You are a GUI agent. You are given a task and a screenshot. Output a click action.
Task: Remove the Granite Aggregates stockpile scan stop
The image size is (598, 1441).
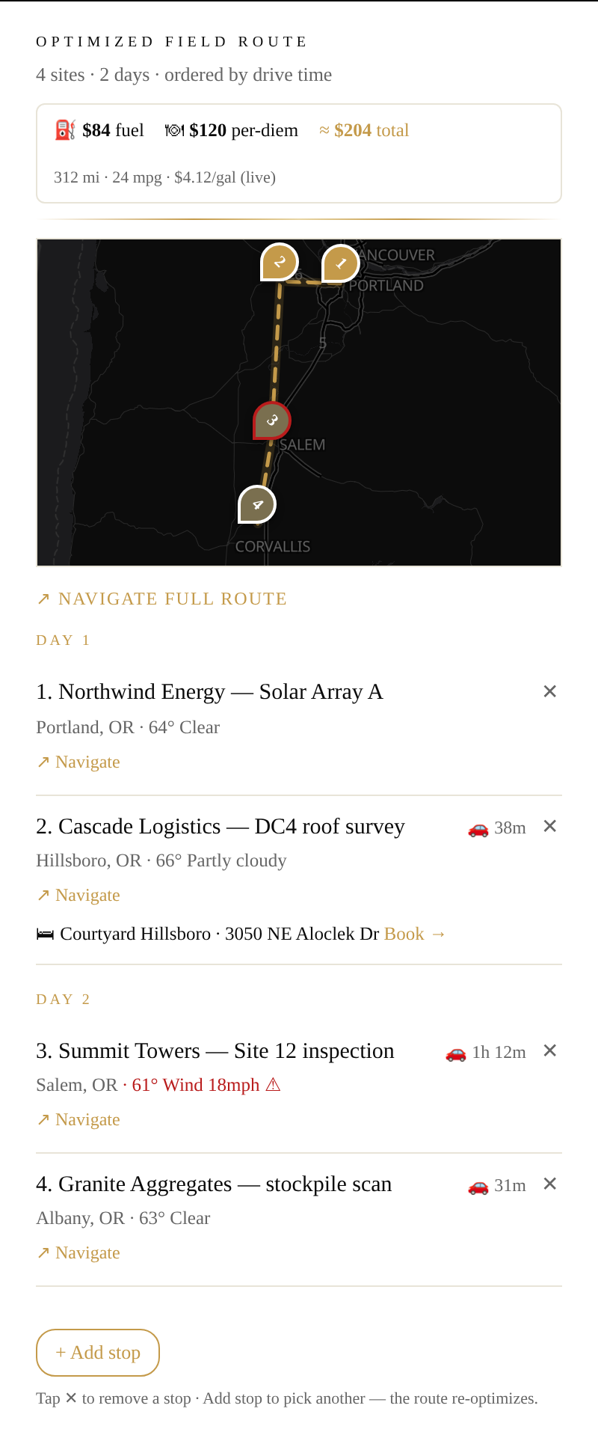pyautogui.click(x=550, y=1184)
